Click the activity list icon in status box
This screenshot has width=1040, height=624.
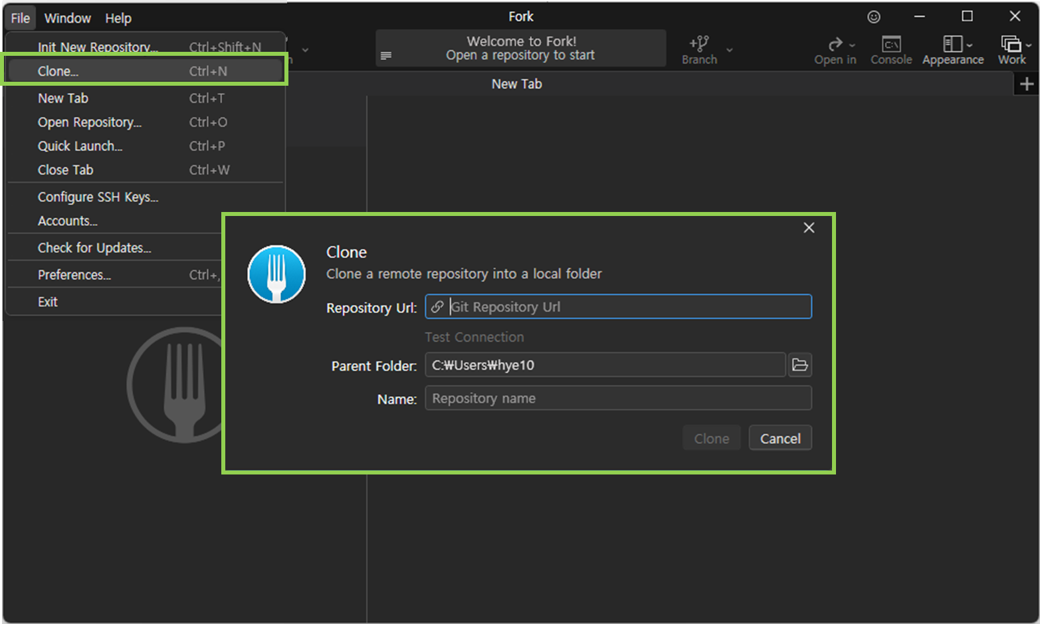point(386,56)
